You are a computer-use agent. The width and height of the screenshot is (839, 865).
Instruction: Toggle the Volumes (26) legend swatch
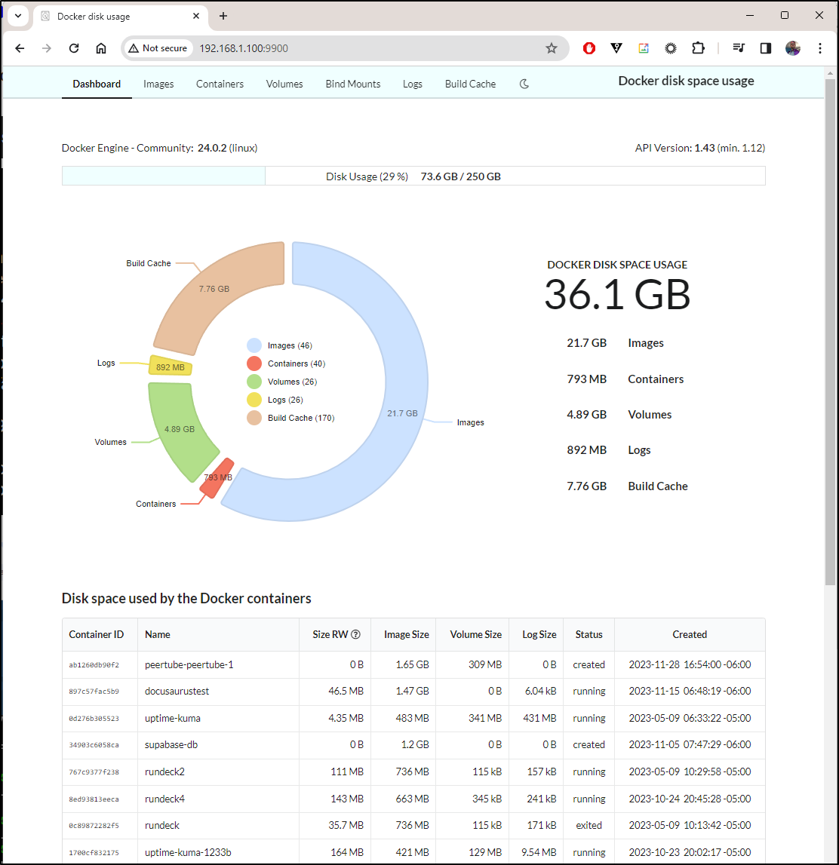click(x=254, y=382)
